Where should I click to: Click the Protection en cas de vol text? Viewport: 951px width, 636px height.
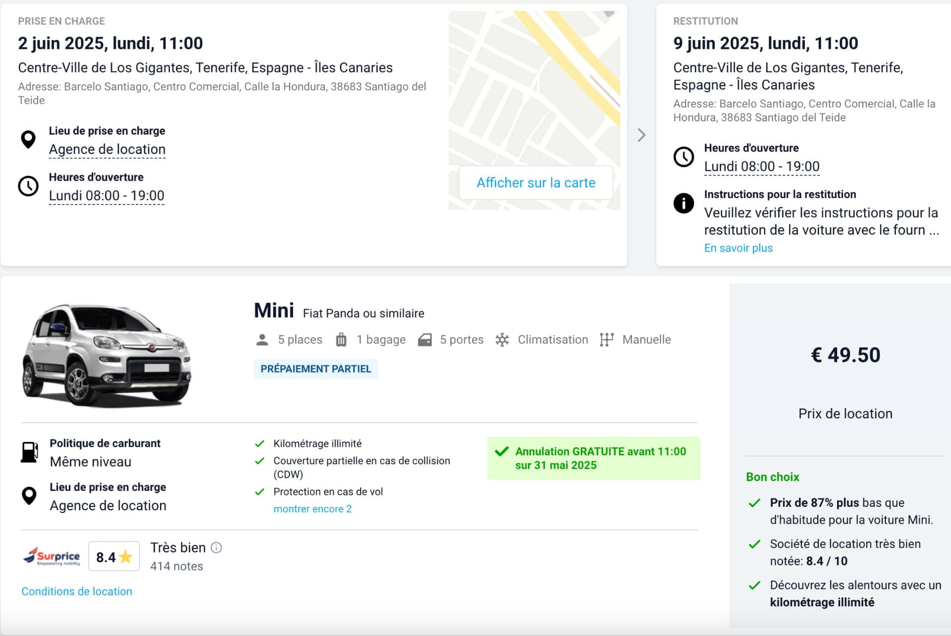click(x=328, y=492)
